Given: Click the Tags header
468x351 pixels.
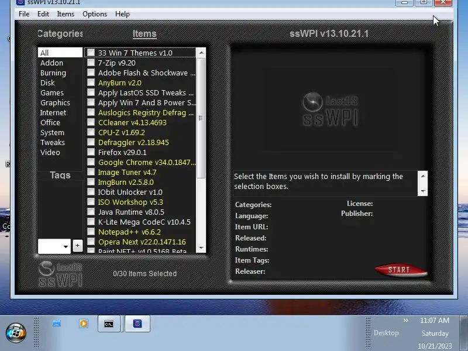Looking at the screenshot, I should pyautogui.click(x=60, y=175).
